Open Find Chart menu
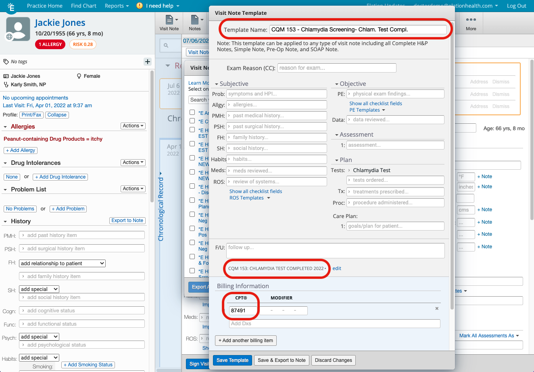Image resolution: width=534 pixels, height=372 pixels. coord(83,6)
